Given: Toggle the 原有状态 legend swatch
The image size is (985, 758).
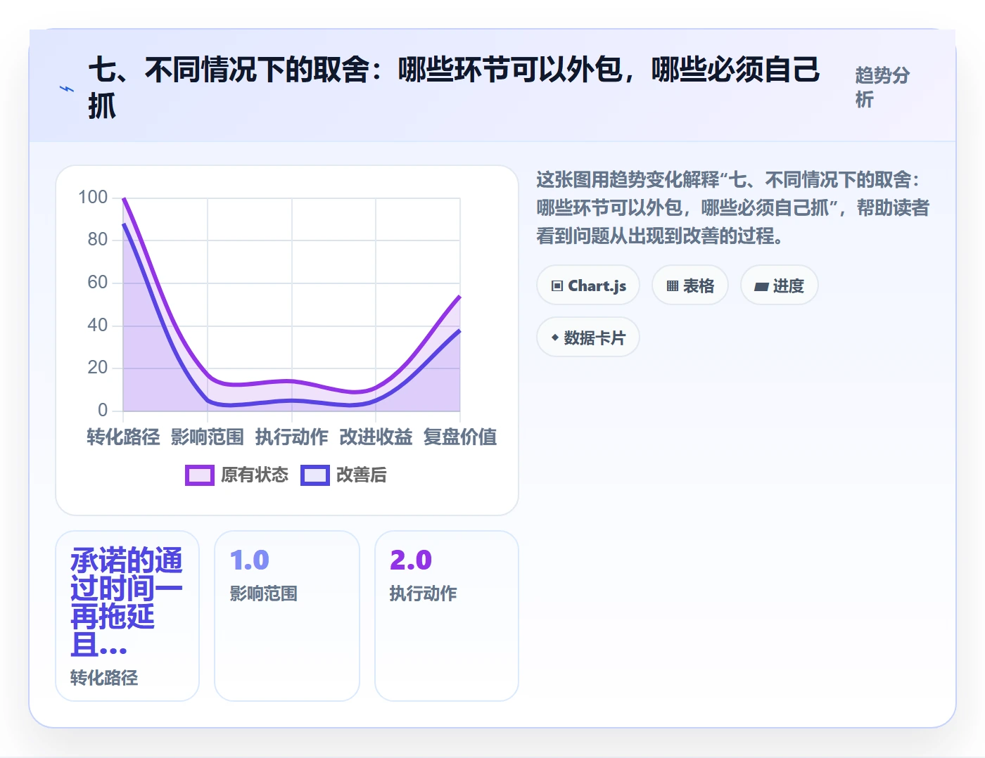Looking at the screenshot, I should (x=200, y=475).
